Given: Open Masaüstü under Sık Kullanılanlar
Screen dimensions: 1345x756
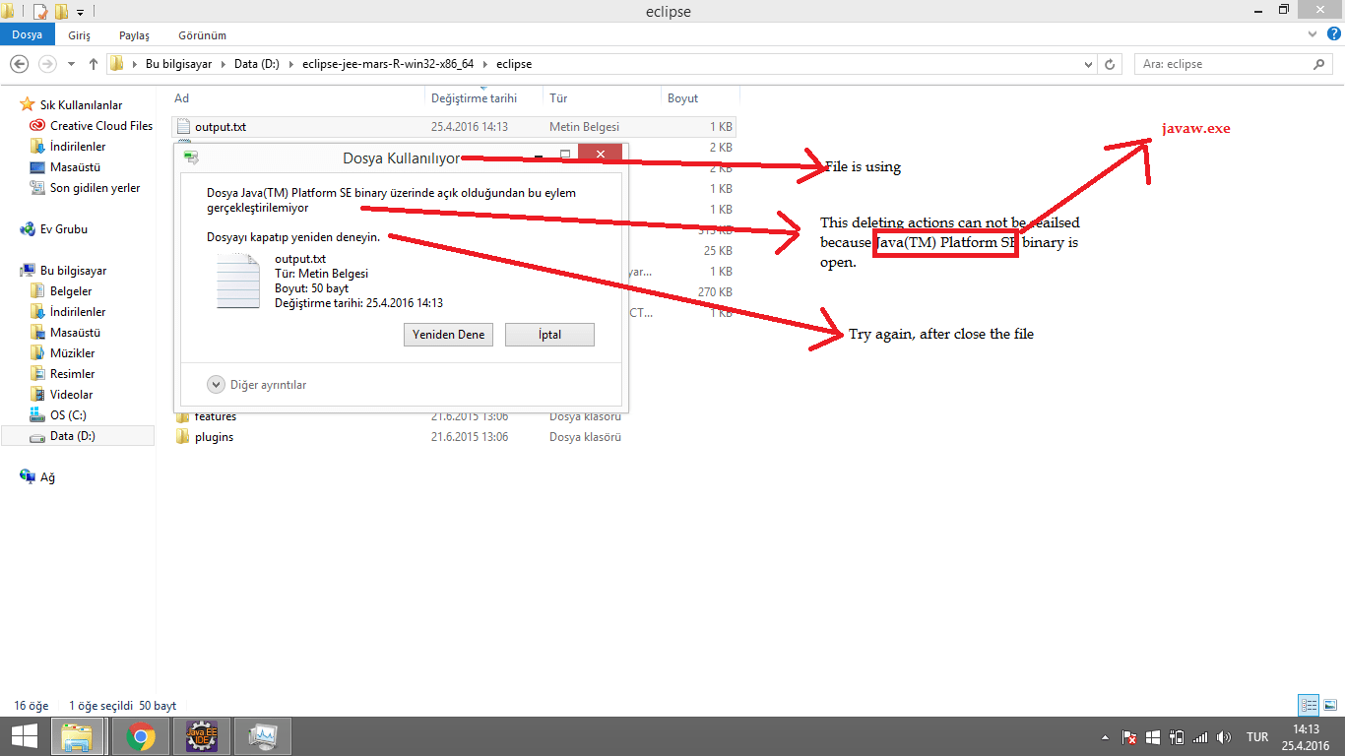Looking at the screenshot, I should click(75, 167).
